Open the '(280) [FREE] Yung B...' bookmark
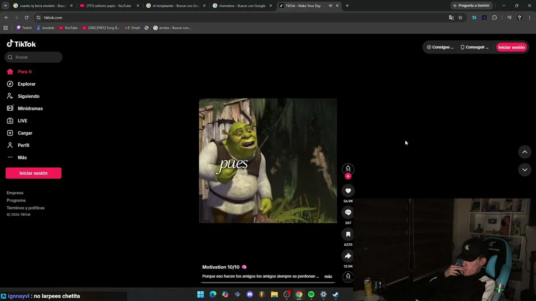Image resolution: width=536 pixels, height=301 pixels. [x=101, y=28]
